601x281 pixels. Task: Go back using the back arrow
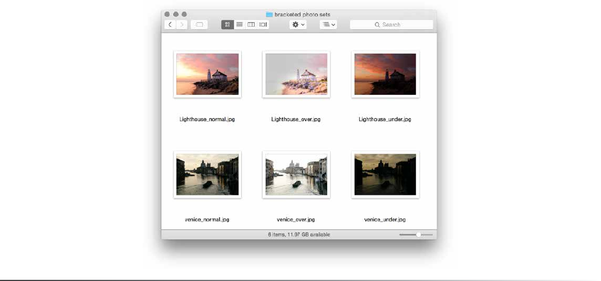click(170, 24)
